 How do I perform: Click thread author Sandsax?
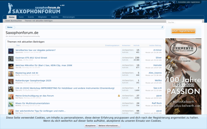pyautogui.click(x=19, y=60)
